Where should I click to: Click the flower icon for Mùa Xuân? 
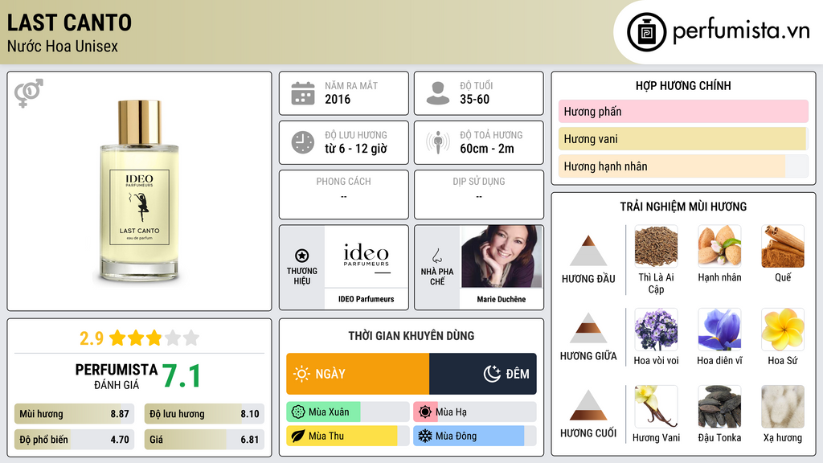click(x=298, y=412)
